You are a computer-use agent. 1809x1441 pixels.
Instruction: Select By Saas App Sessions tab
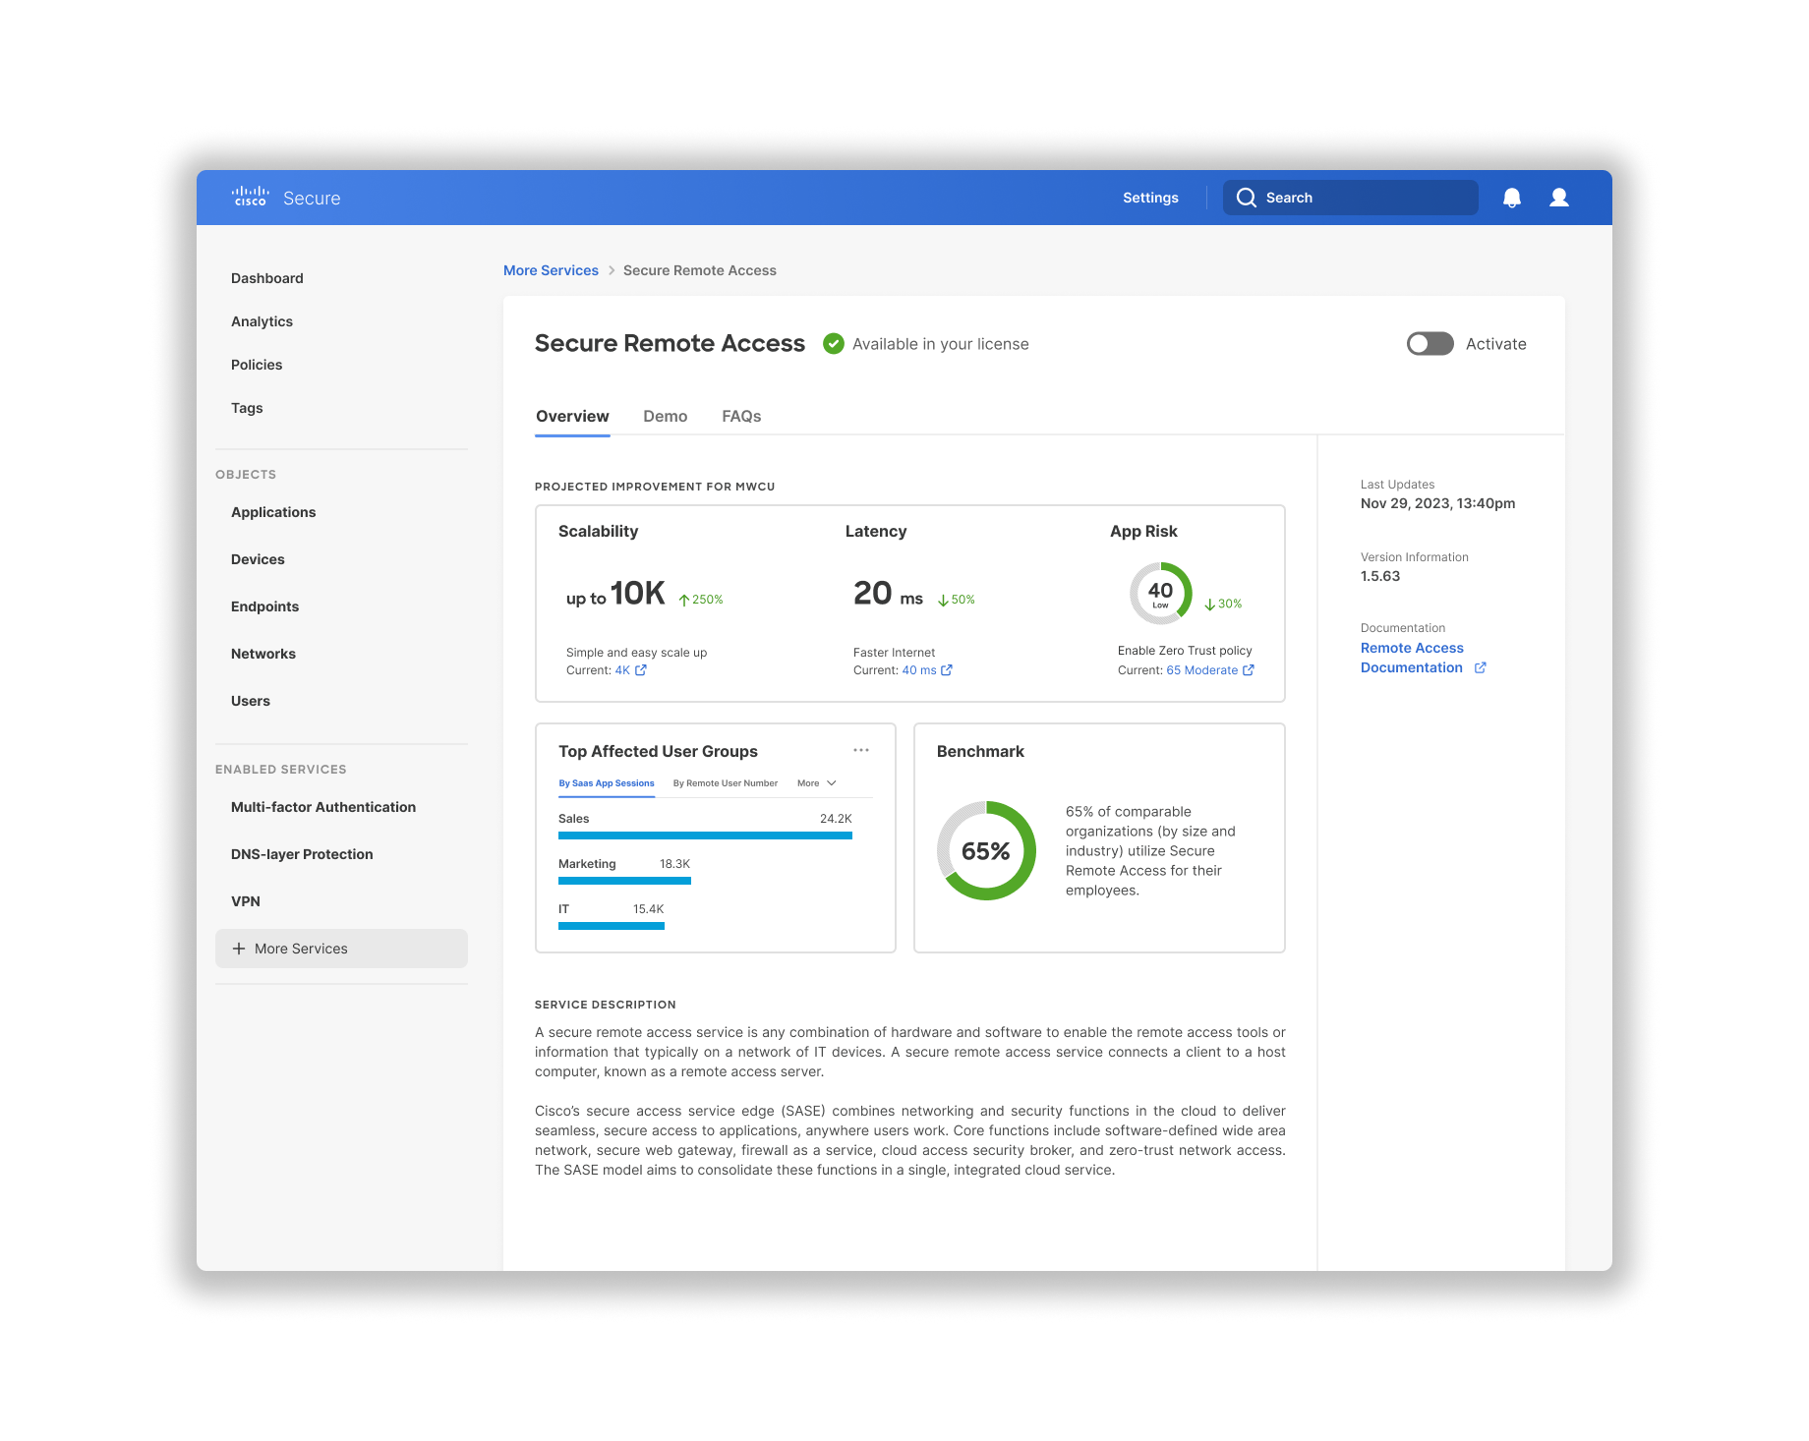[x=607, y=783]
